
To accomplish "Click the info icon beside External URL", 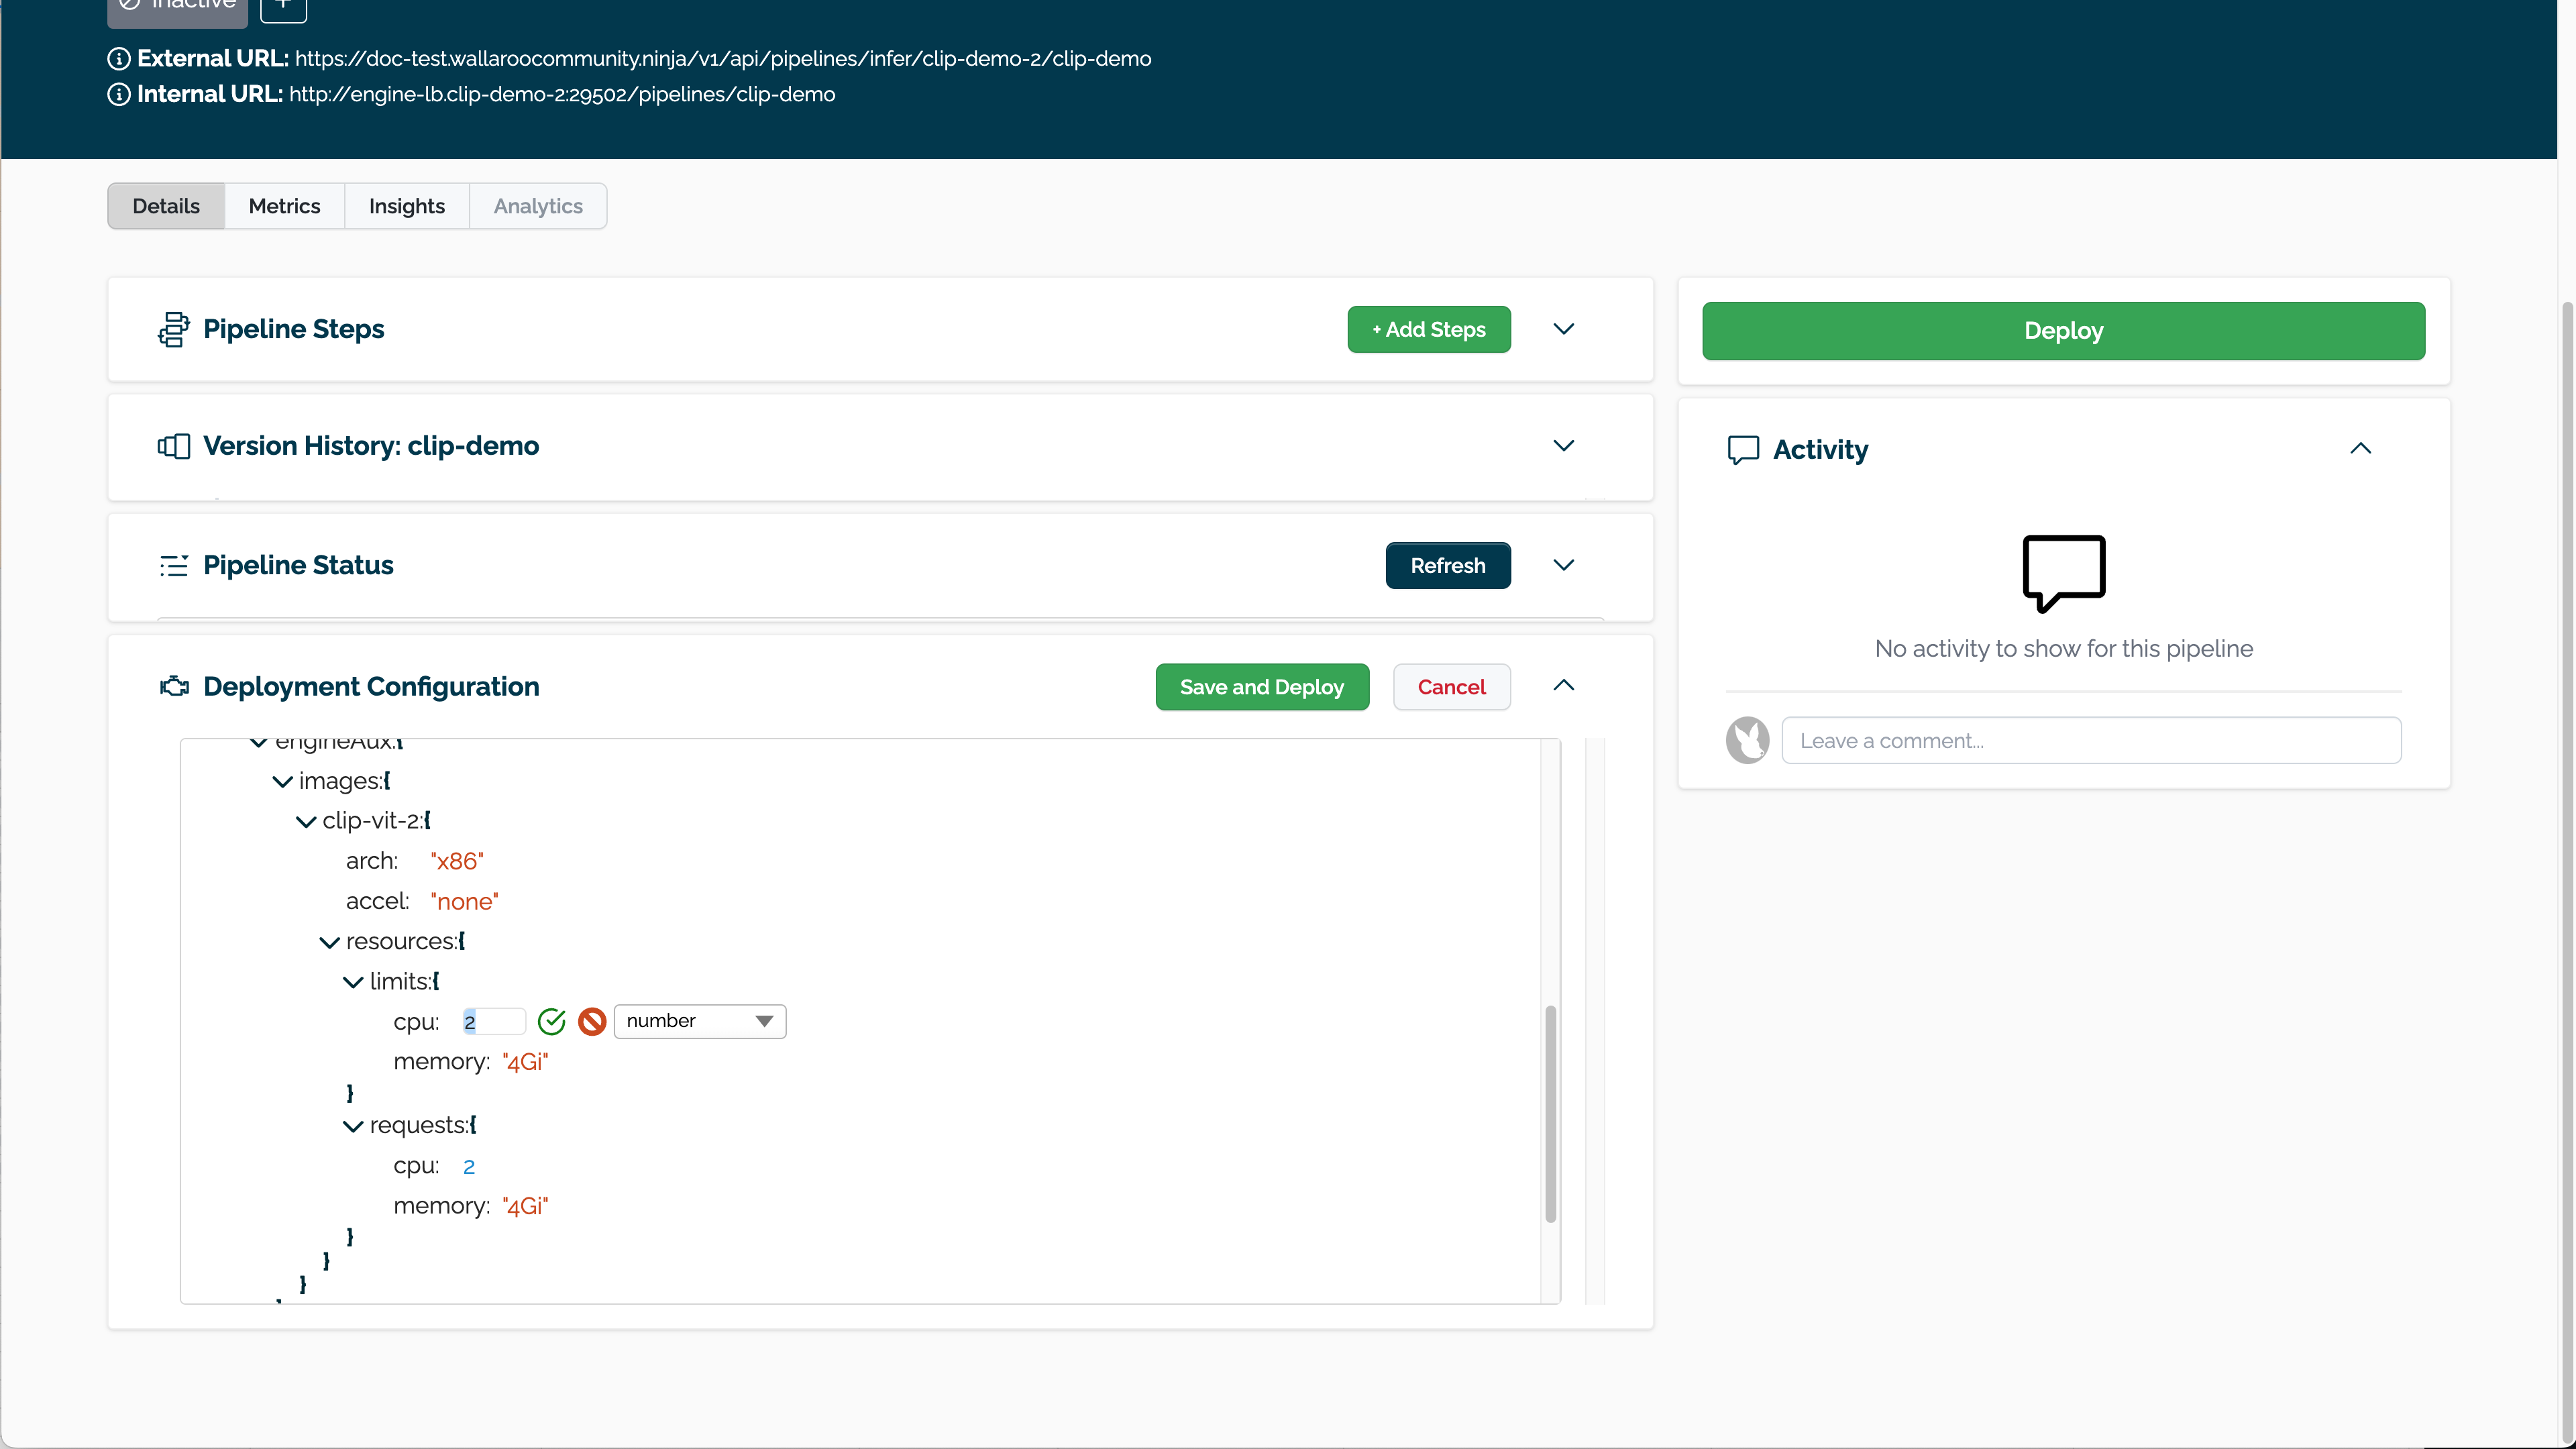I will click(x=119, y=58).
